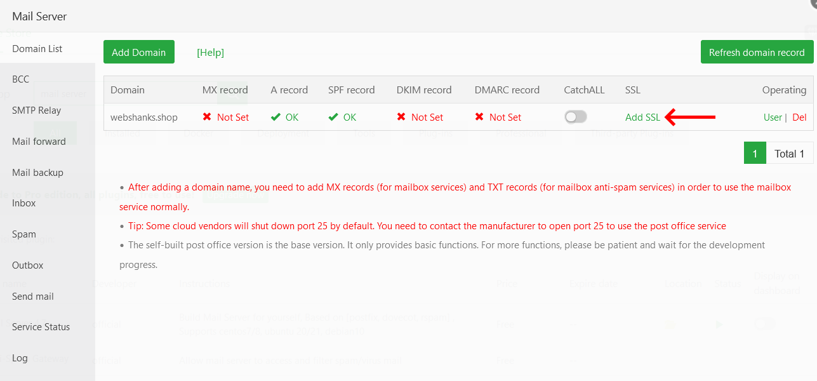Open the [Help] link
This screenshot has width=817, height=381.
coord(210,53)
